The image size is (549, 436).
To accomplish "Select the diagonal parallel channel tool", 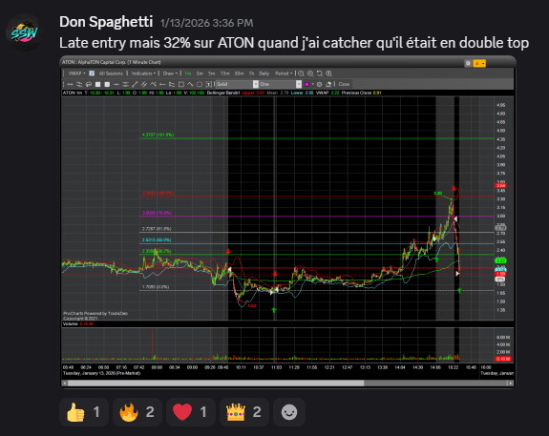I will coord(144,84).
